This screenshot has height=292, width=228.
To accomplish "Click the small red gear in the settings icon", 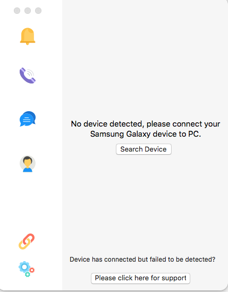I will coord(32,270).
